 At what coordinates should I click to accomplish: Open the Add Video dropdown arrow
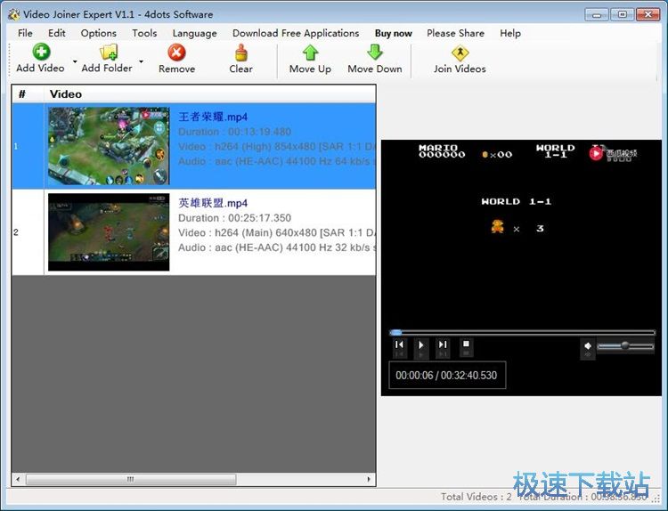pos(75,61)
